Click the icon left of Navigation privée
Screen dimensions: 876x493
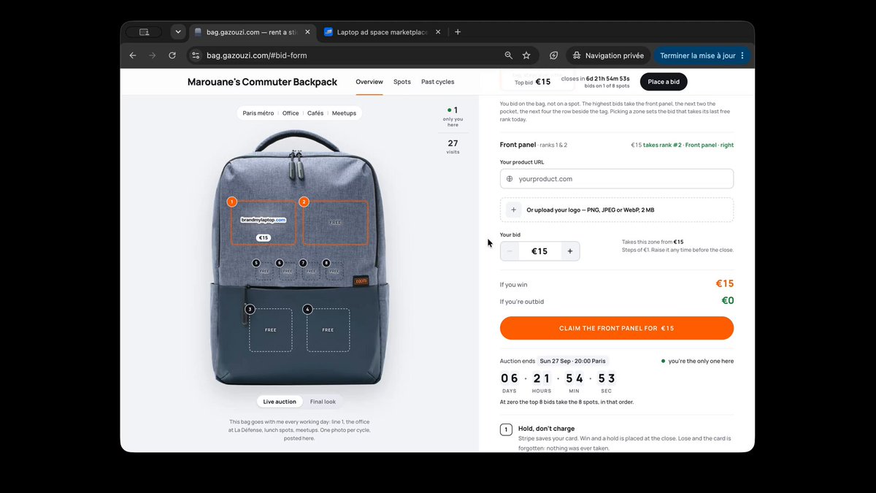(554, 56)
